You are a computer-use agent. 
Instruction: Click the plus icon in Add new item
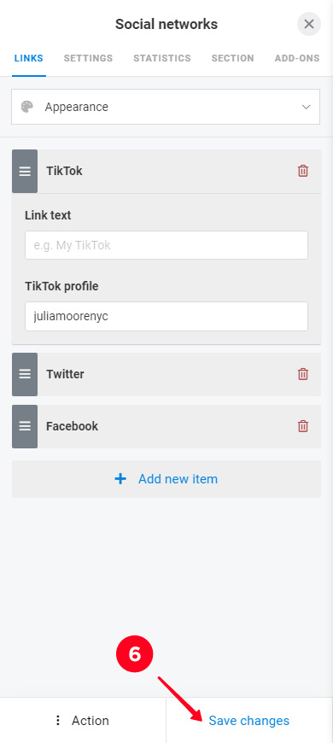[x=120, y=479]
